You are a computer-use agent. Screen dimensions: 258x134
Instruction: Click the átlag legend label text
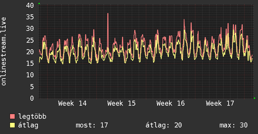pos(28,125)
